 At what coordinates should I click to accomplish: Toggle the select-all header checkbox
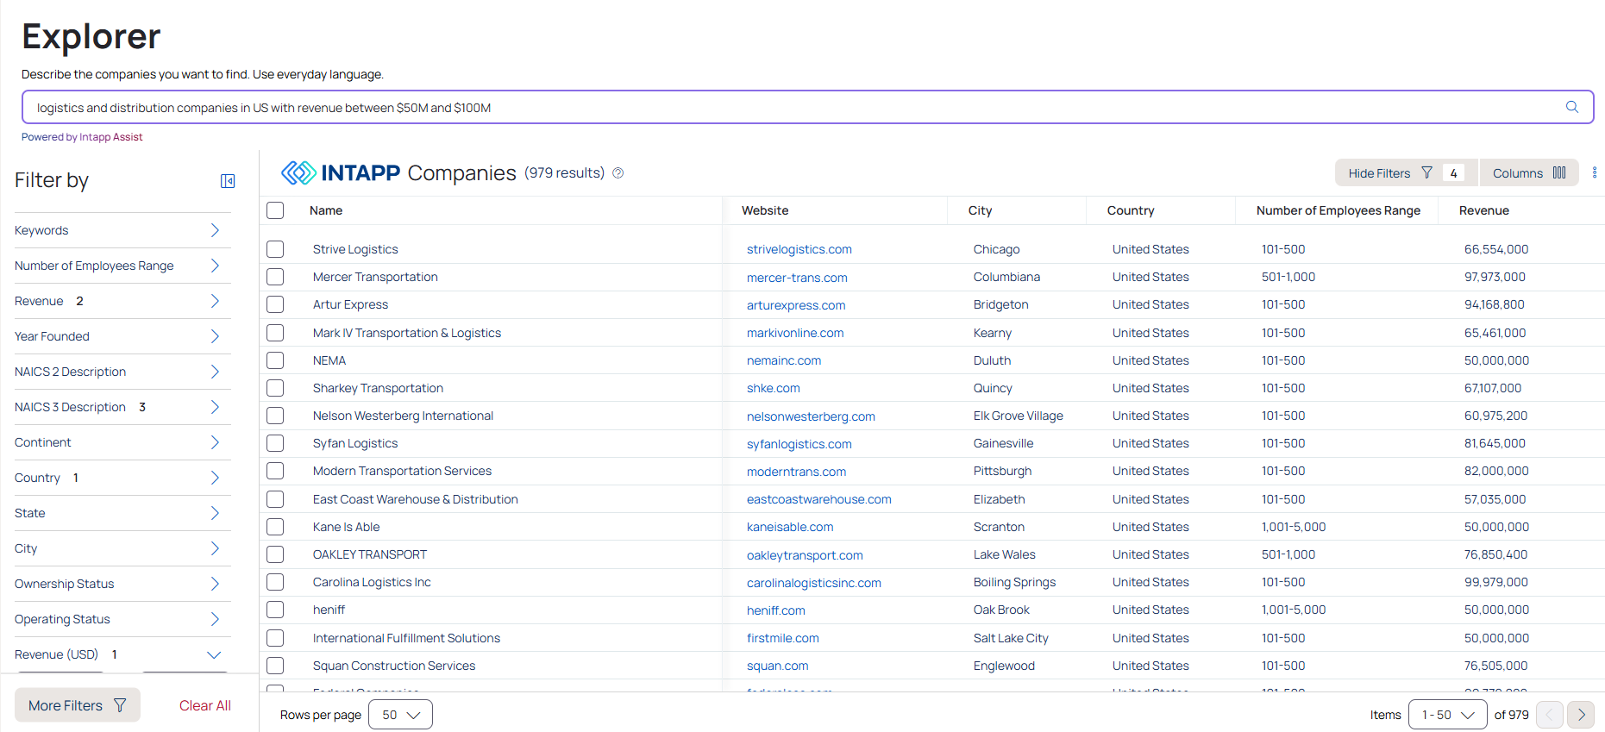pos(275,210)
